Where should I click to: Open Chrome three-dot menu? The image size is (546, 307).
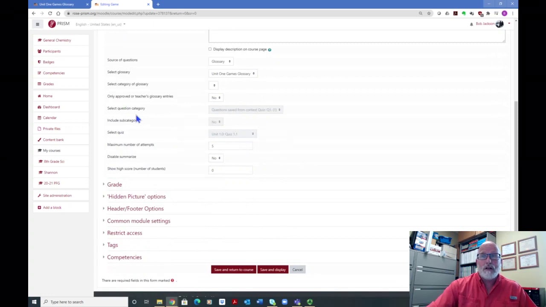pos(513,13)
